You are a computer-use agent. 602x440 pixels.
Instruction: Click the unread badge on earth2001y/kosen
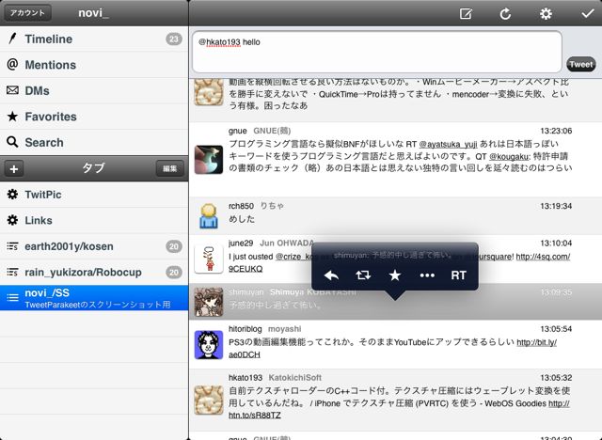click(174, 246)
